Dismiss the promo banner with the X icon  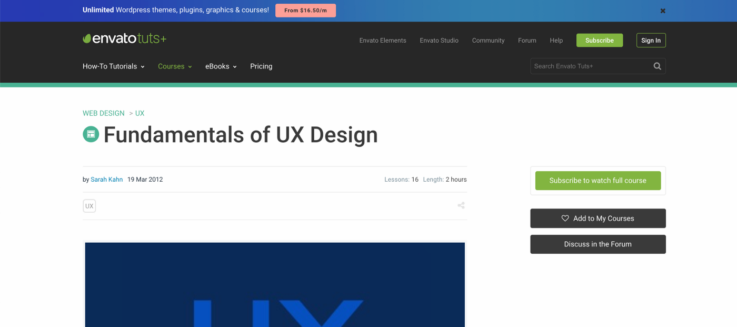pos(663,11)
